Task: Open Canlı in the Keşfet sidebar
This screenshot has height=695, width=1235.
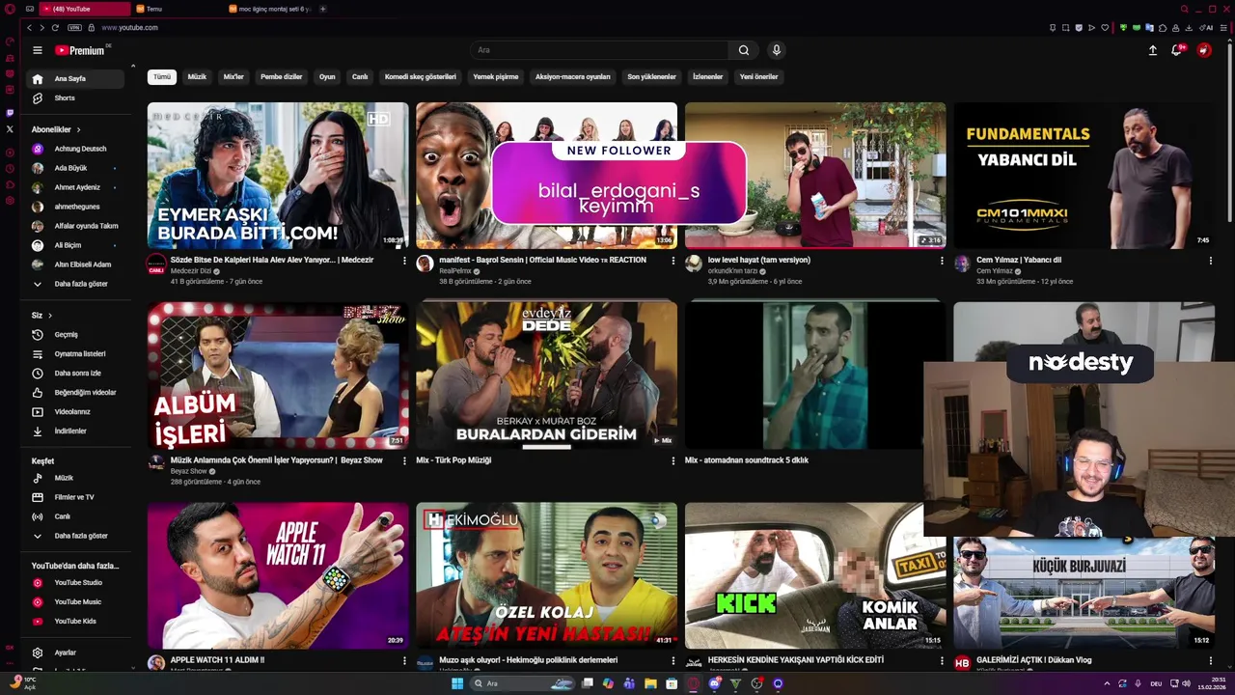Action: point(77,516)
